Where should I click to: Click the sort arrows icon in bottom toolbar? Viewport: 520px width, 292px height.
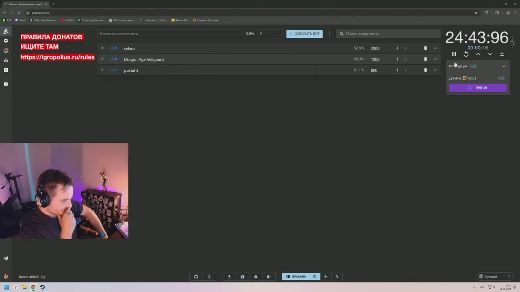pos(337,277)
